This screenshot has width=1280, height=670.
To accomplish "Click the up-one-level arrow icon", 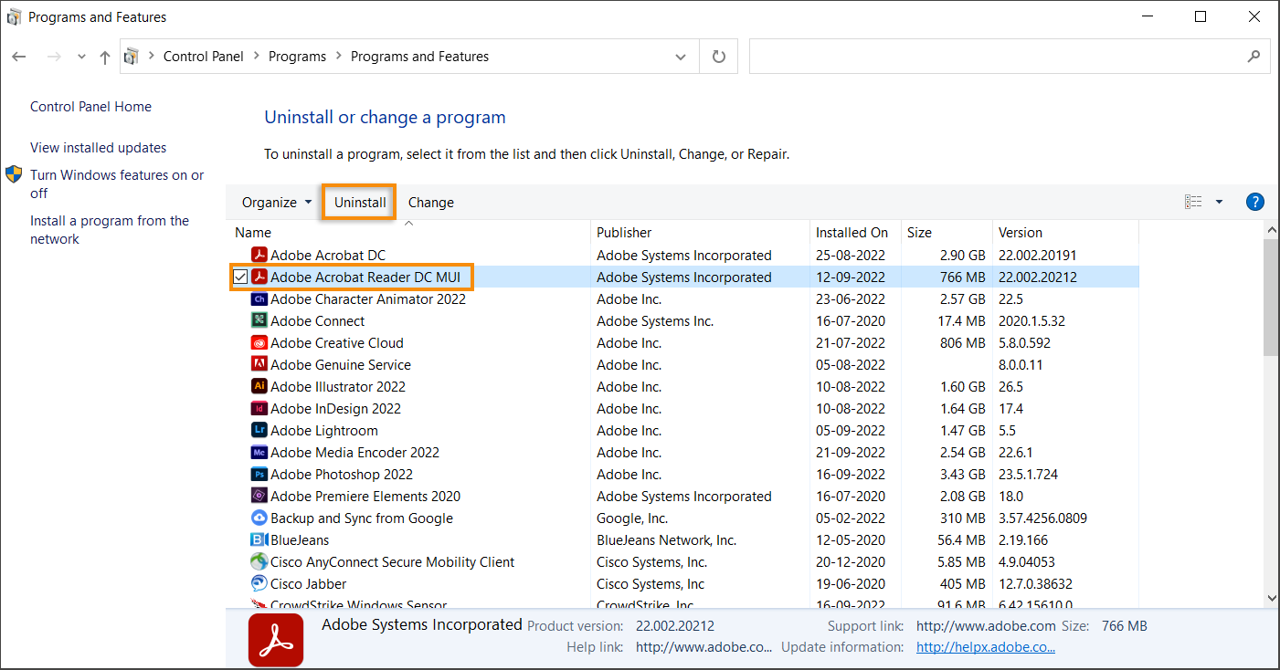I will pyautogui.click(x=104, y=56).
